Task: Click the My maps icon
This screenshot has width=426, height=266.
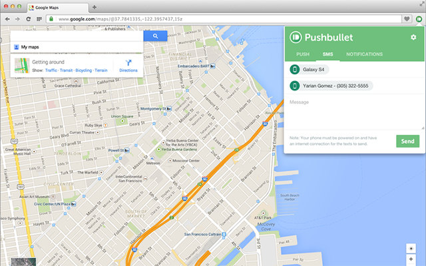Action: 16,47
